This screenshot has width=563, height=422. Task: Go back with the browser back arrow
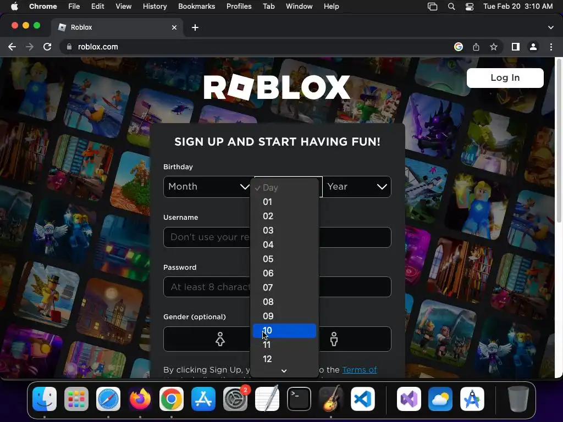(12, 47)
